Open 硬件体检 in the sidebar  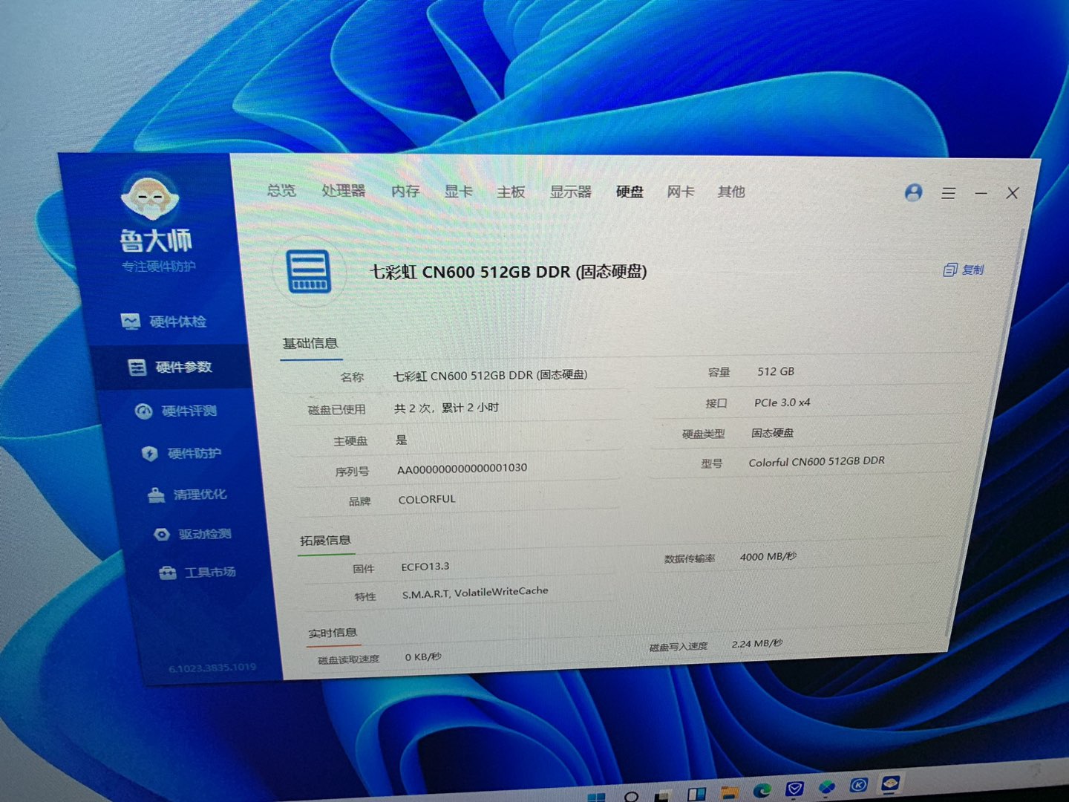pos(163,322)
